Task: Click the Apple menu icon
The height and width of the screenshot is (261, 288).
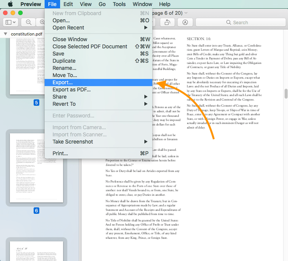Action: click(10, 4)
